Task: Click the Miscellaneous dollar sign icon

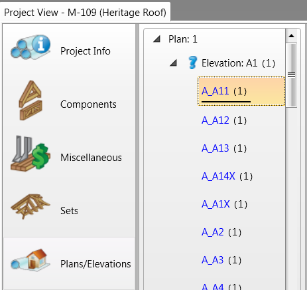Action: coord(31,154)
